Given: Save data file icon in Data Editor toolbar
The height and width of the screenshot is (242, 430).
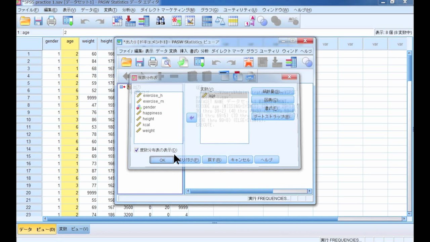Looking at the screenshot, I should tap(38, 21).
